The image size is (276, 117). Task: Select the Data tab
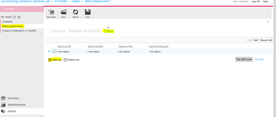[x=109, y=31]
